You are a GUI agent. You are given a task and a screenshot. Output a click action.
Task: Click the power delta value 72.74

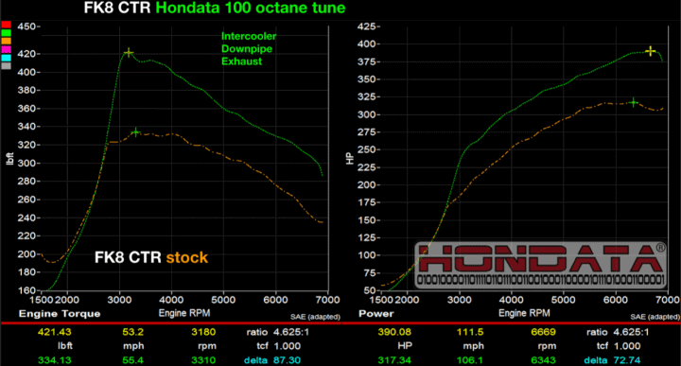[627, 360]
